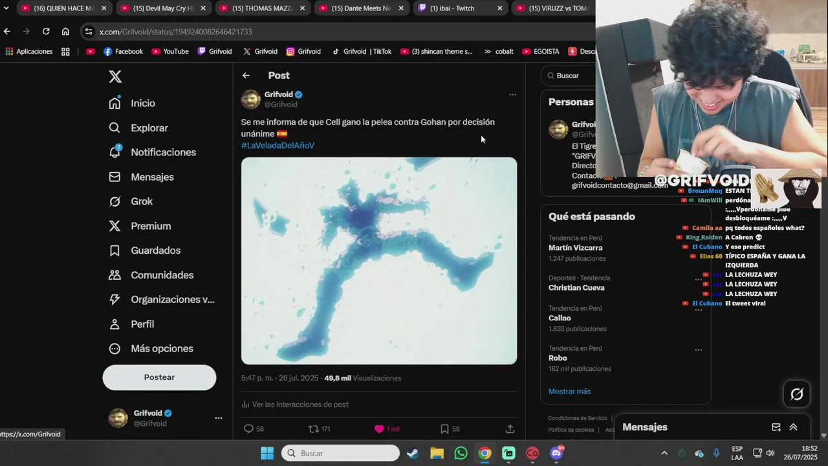Click repost icon with 171

314,428
